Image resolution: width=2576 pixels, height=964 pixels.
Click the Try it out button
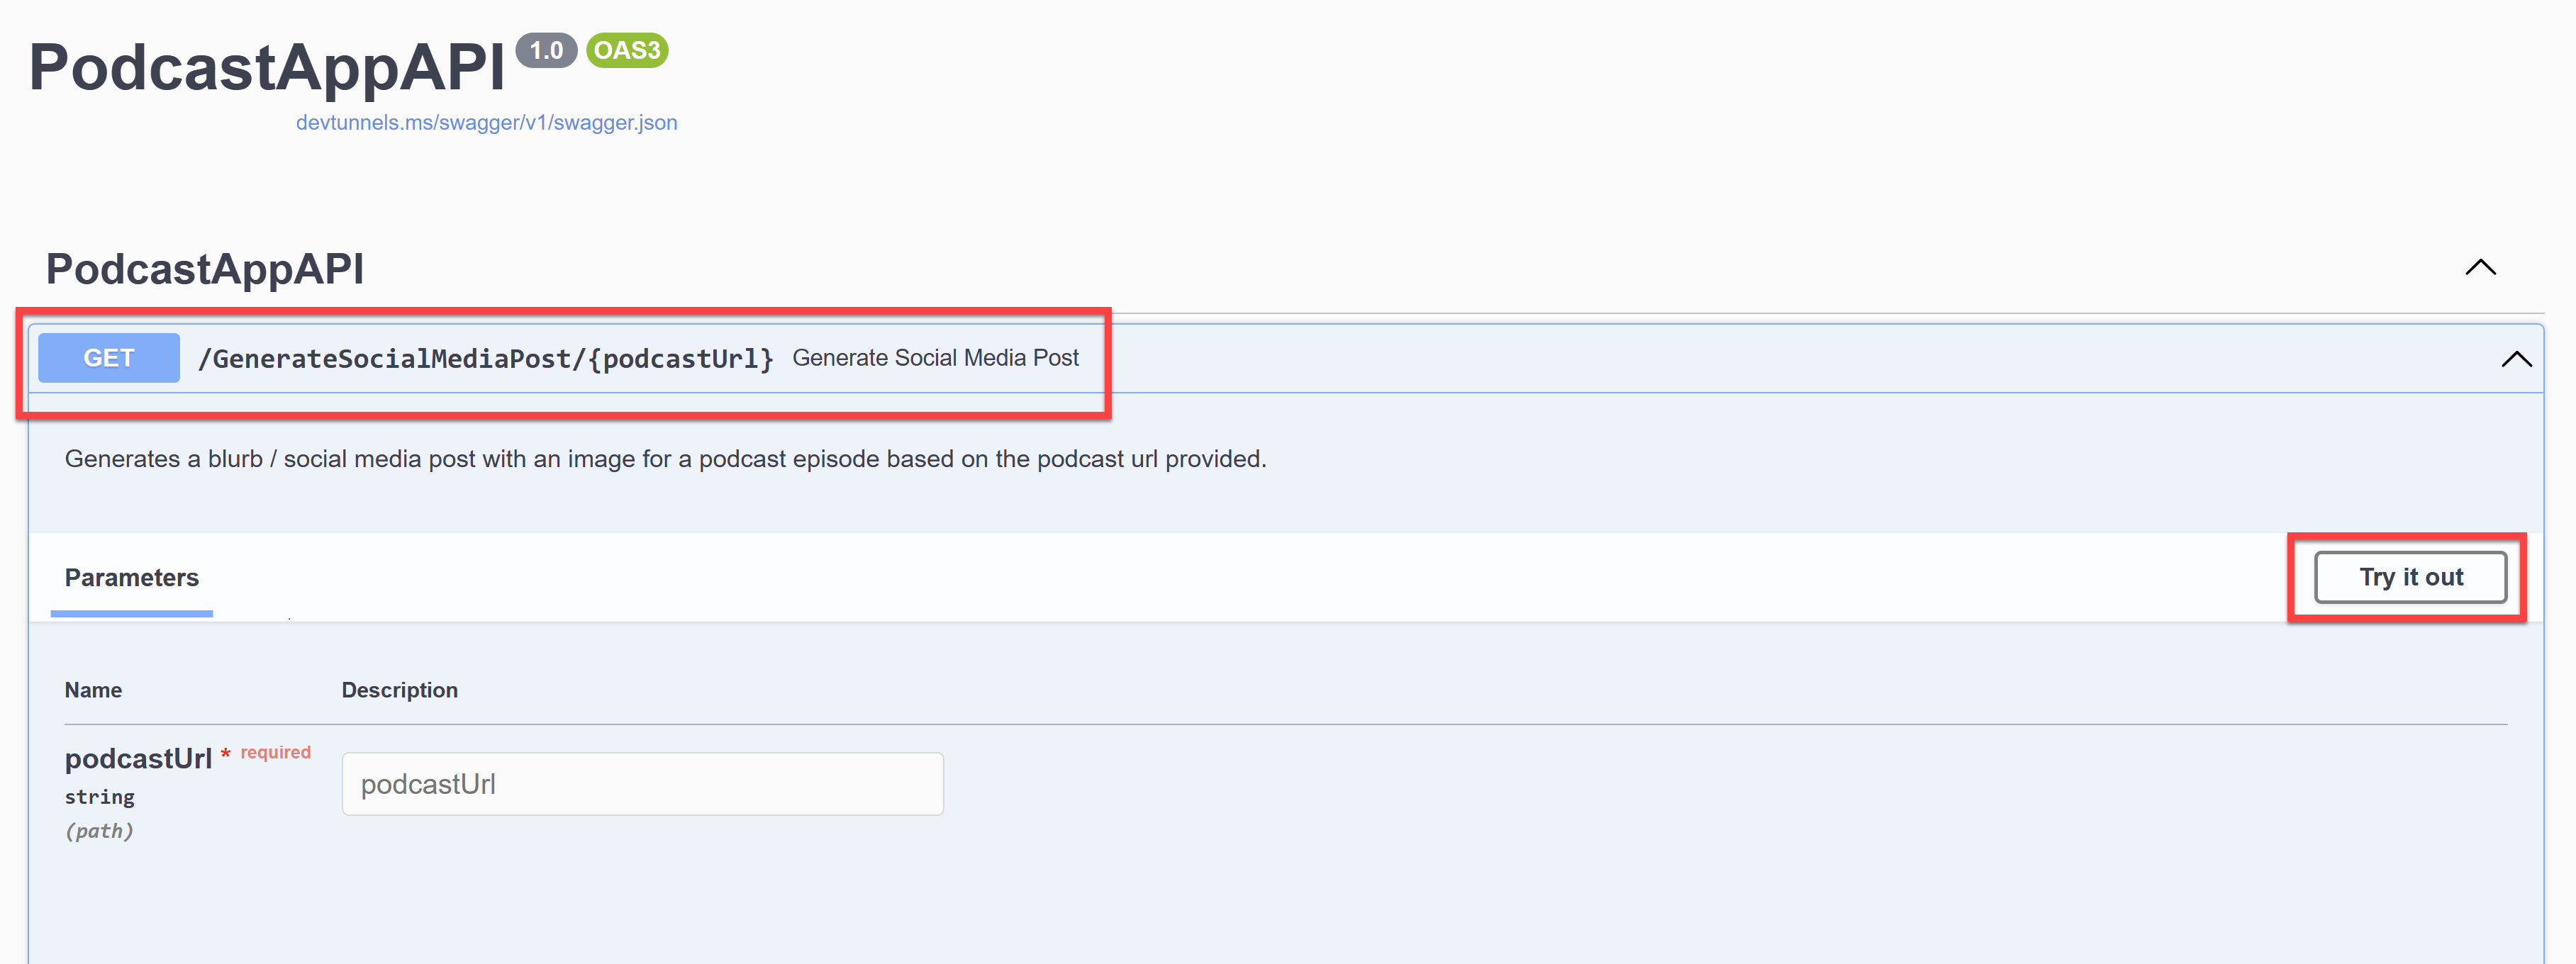2410,577
